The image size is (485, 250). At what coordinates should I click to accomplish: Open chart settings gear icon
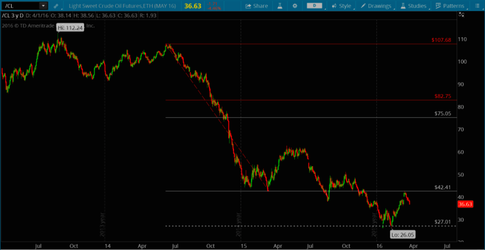coord(295,6)
